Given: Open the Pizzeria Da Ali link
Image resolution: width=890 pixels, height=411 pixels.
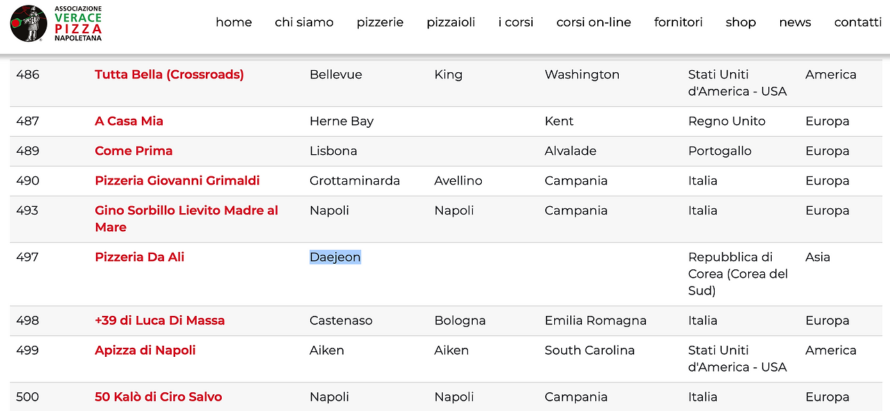Looking at the screenshot, I should coord(140,257).
